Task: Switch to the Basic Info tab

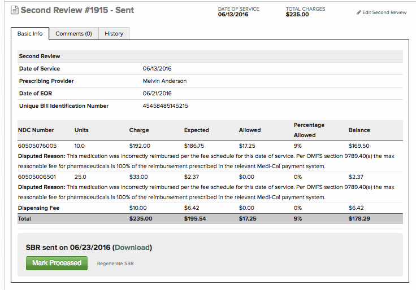Action: coord(30,34)
